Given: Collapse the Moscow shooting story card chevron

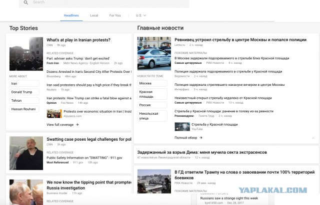Looking at the screenshot, I should (x=313, y=138).
